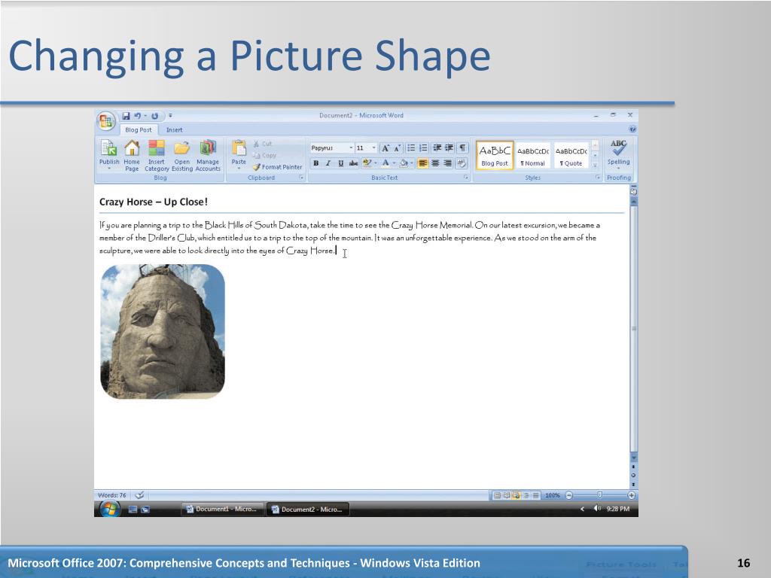Cut the selected text
Screen dimensions: 771x578
click(263, 144)
